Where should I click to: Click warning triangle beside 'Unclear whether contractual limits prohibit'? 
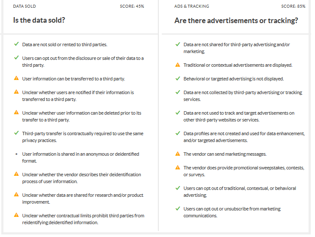tap(16, 215)
